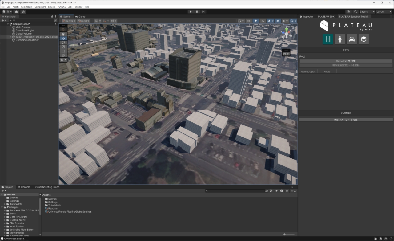Open the PLATEAU track tab icon

[328, 39]
